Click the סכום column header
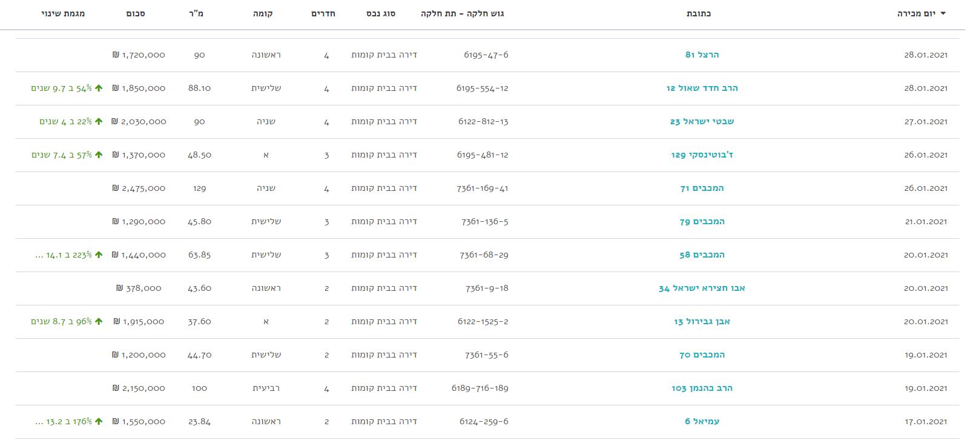The height and width of the screenshot is (443, 970). (136, 14)
